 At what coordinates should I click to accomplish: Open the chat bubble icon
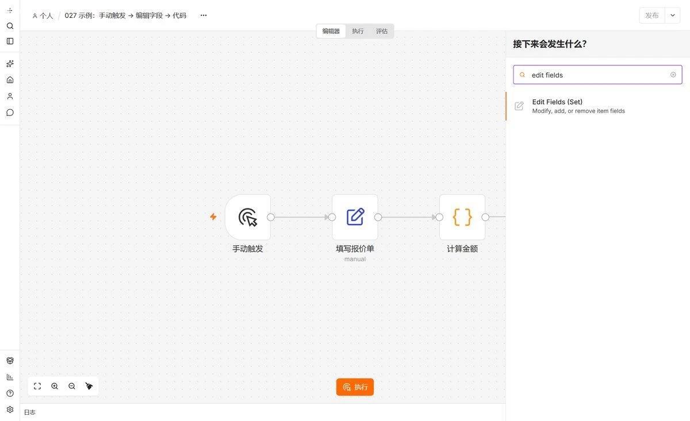click(10, 113)
